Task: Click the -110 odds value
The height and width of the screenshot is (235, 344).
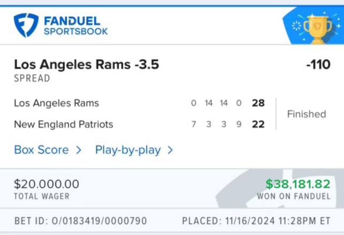Action: click(318, 65)
